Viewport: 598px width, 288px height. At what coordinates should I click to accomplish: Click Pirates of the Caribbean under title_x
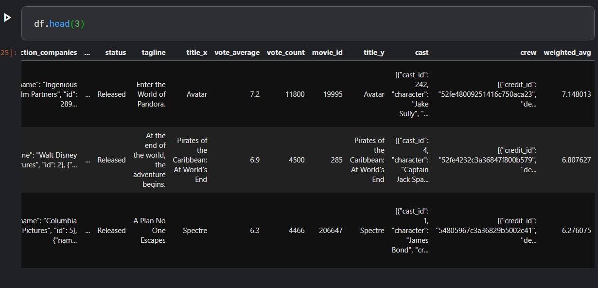point(190,160)
